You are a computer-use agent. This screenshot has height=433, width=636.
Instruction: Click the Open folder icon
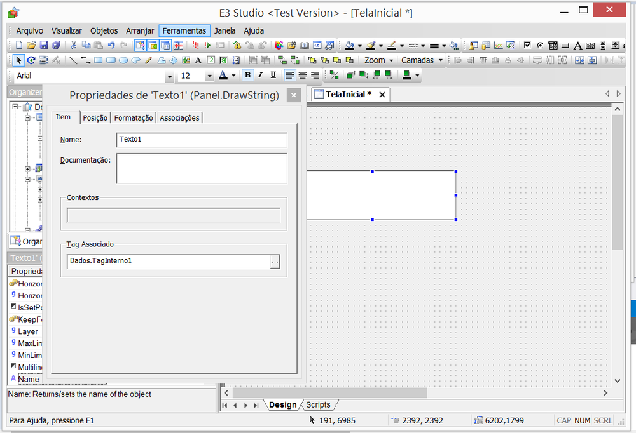[x=31, y=45]
